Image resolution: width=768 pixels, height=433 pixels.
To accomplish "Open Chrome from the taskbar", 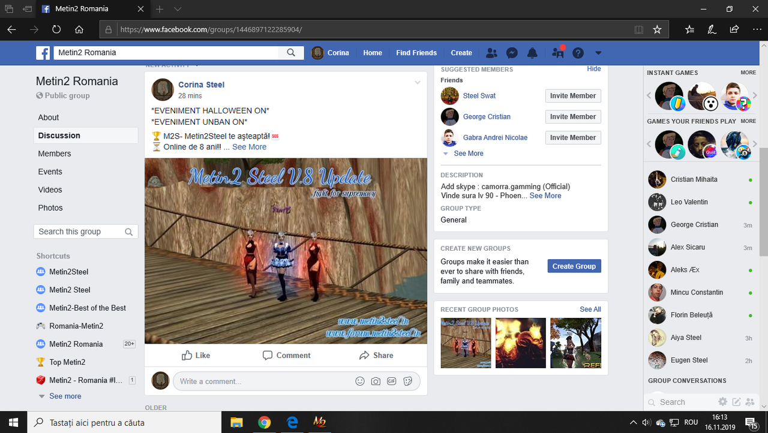I will pos(264,422).
